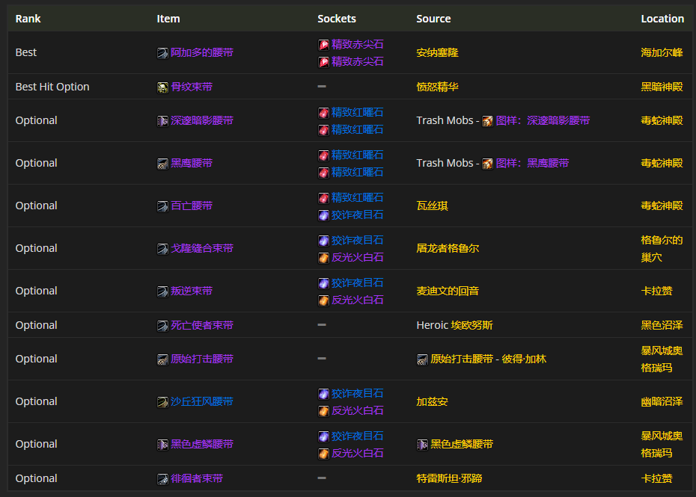Click the icon beside 阿加多的腰带 item
696x497 pixels.
tap(162, 53)
